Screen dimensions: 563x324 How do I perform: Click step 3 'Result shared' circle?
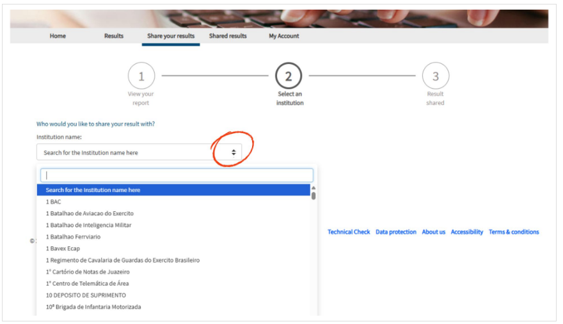(x=436, y=76)
